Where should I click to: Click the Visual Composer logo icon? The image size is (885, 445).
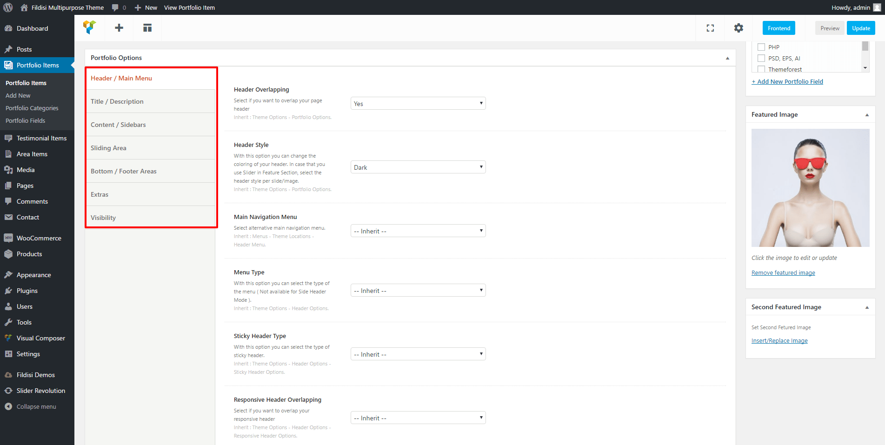point(90,27)
